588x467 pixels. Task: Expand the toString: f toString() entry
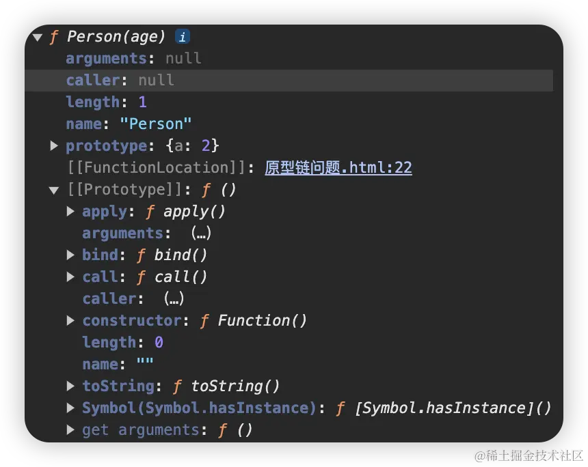(x=70, y=386)
